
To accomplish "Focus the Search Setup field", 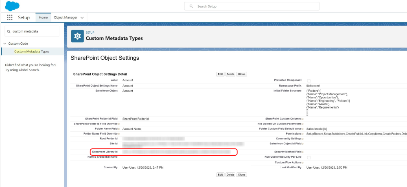I will click(x=252, y=6).
